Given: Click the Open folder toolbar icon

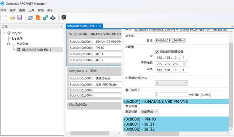Looking at the screenshot, I should [x=12, y=18].
